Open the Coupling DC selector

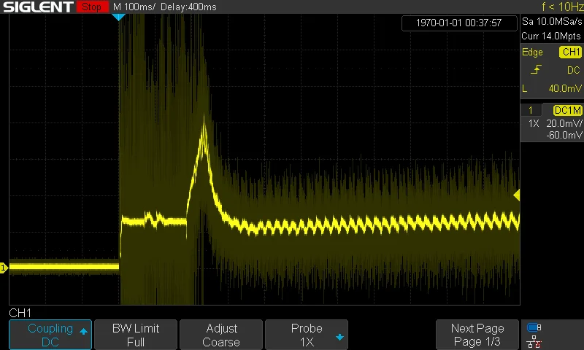(50, 335)
